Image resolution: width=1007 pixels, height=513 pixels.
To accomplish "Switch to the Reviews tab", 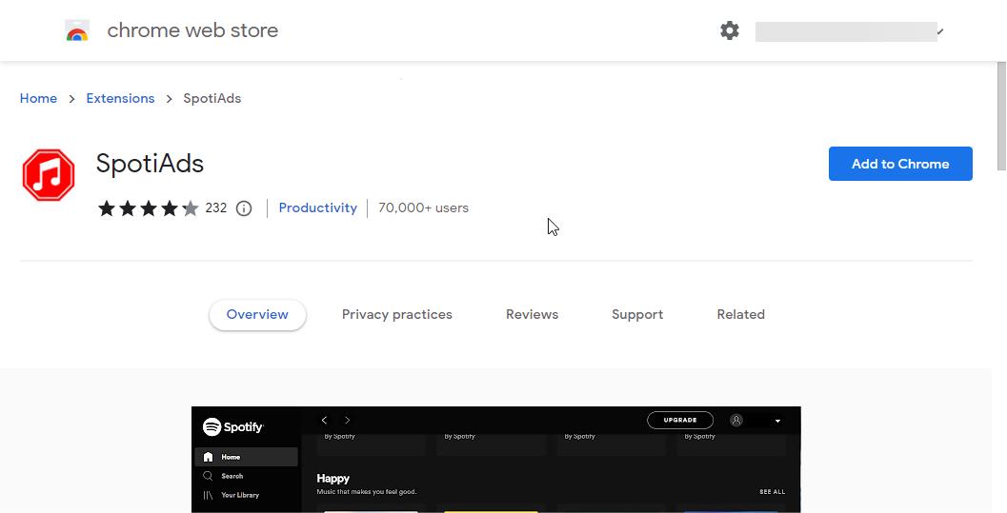I will [532, 315].
